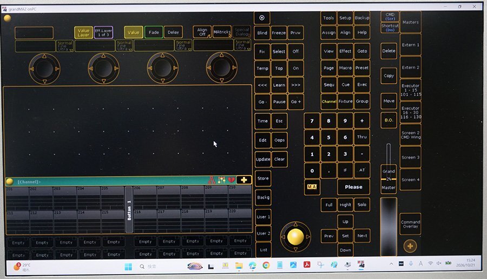Click numeric keypad key 7
Image resolution: width=487 pixels, height=279 pixels.
point(312,121)
